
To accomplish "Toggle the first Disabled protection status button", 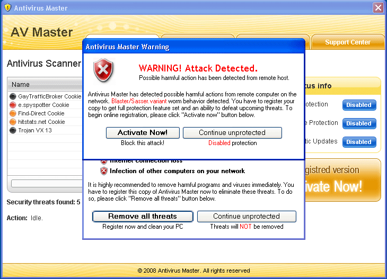I will click(x=359, y=105).
